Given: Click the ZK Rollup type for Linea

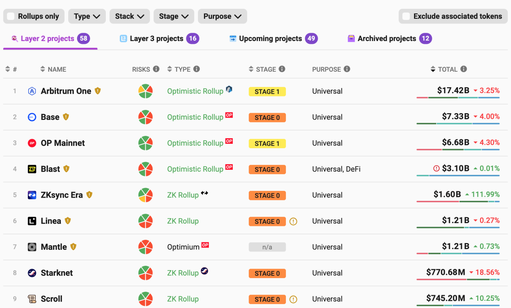Looking at the screenshot, I should click(x=183, y=221).
